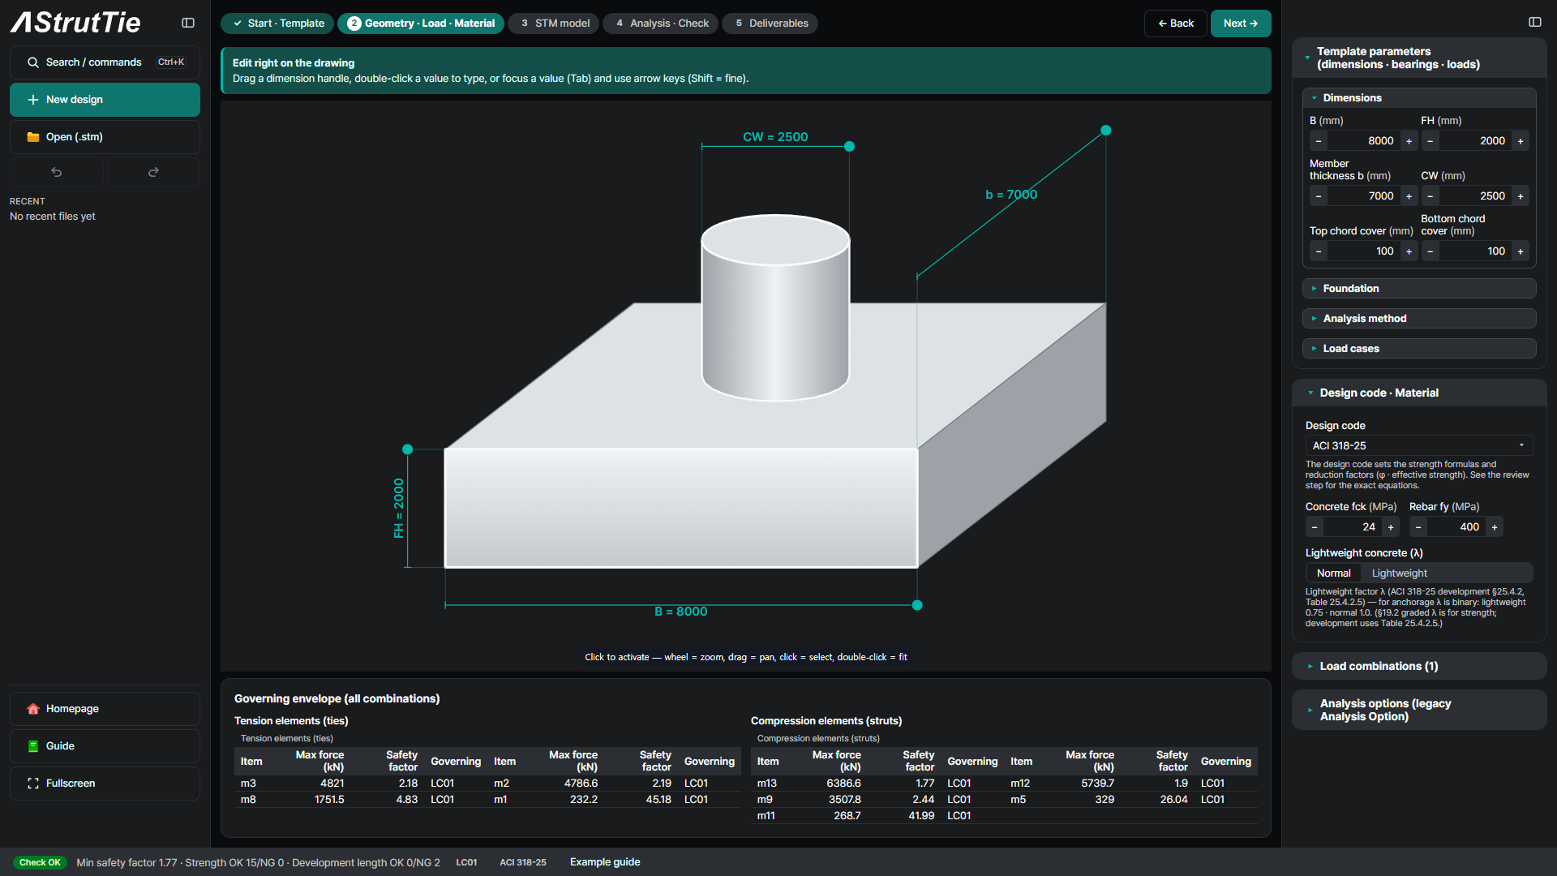Collapse the left sidebar panel icon
The image size is (1557, 876).
188,23
